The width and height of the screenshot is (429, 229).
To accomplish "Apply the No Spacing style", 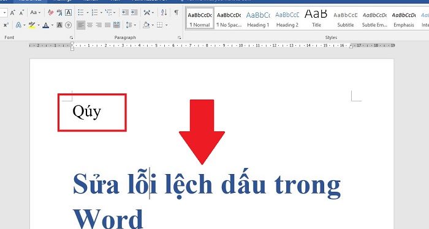I will tap(229, 18).
